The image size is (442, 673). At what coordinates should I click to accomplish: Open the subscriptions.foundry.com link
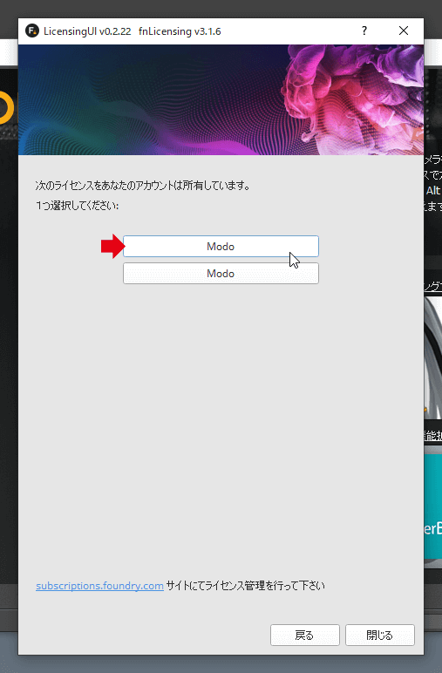[99, 586]
